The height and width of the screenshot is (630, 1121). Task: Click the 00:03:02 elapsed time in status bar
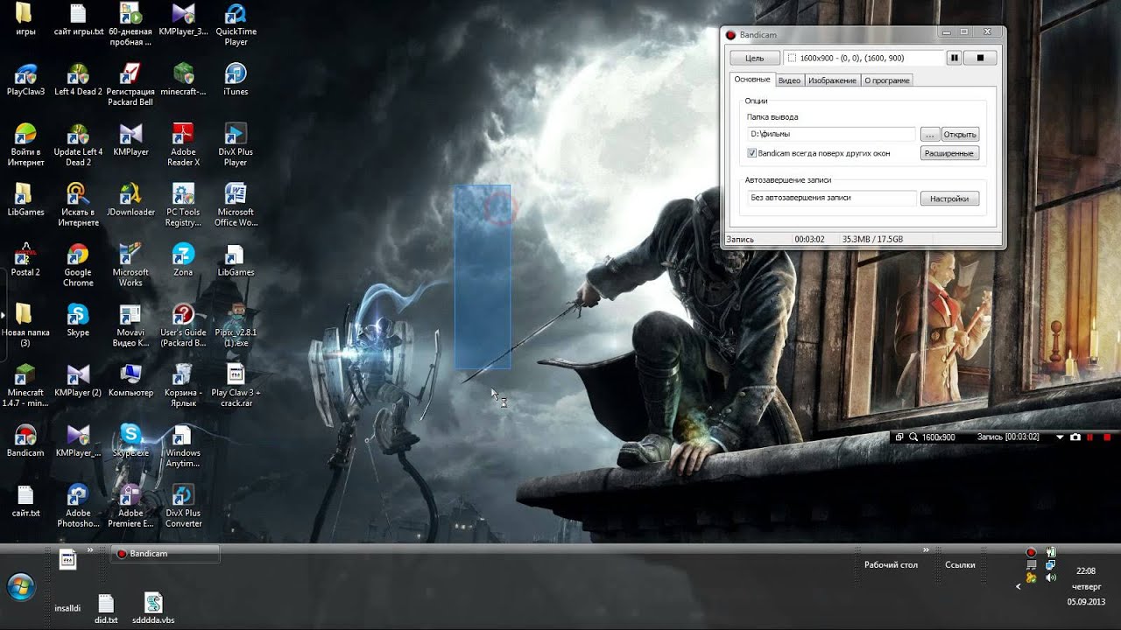809,239
